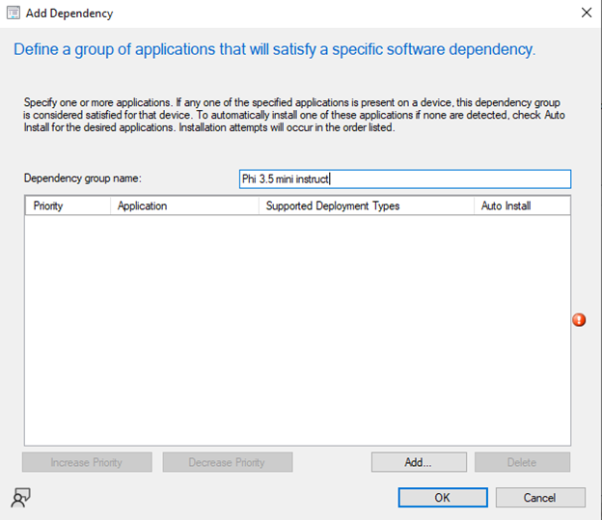
Task: Click the red error indicator icon
Action: (579, 319)
